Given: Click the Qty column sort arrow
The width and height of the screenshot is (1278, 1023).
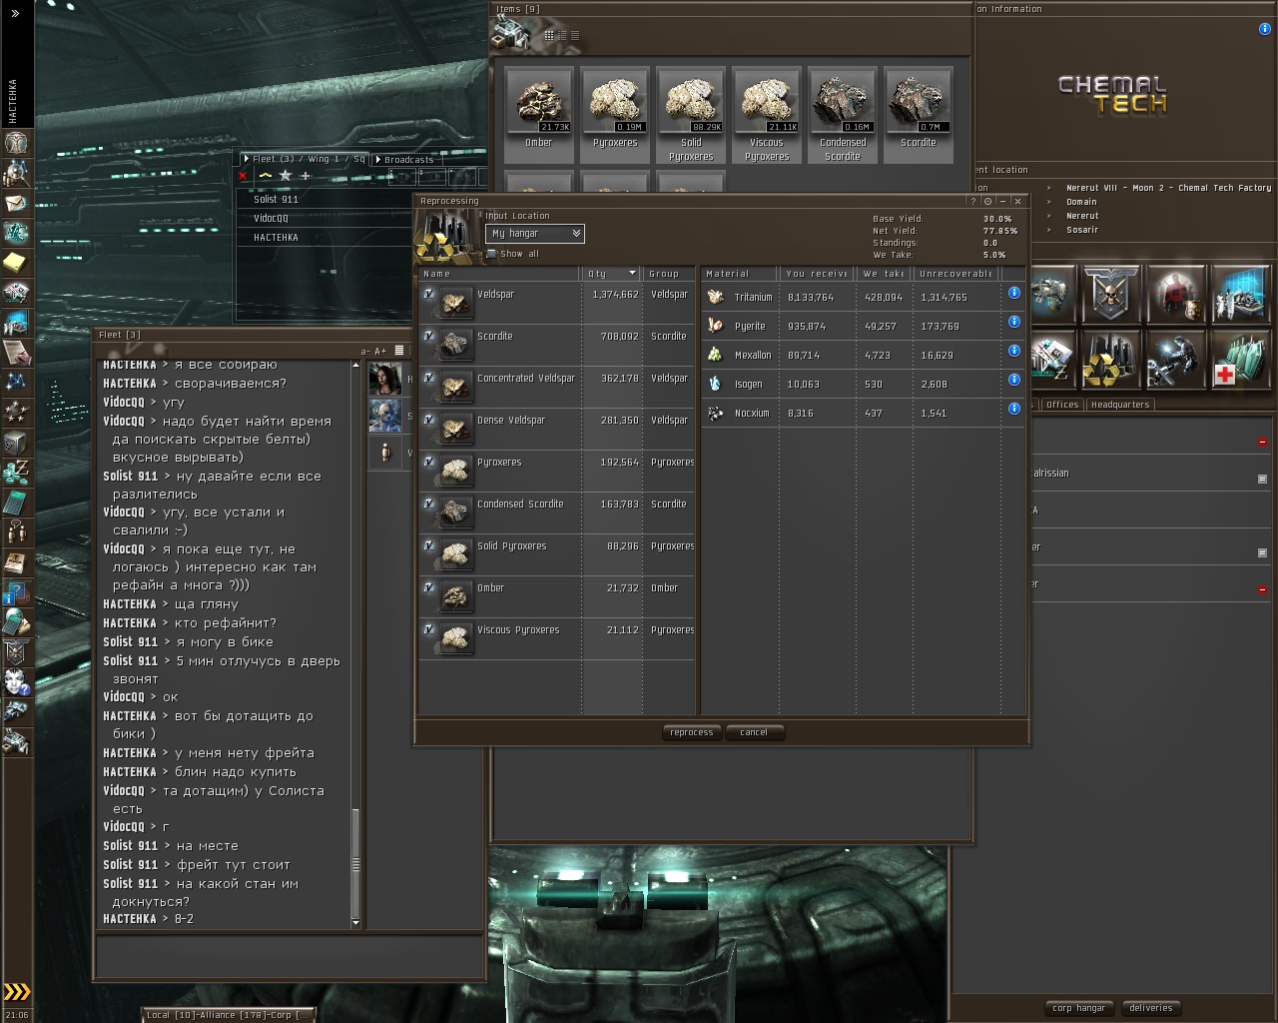Looking at the screenshot, I should (x=632, y=273).
